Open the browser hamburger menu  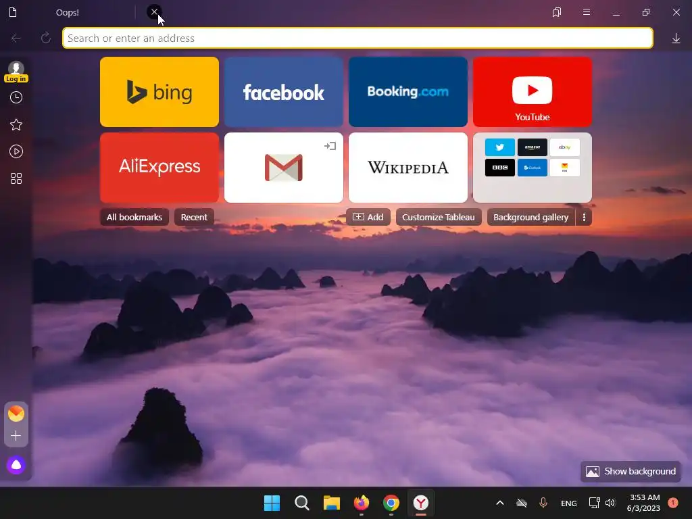587,12
